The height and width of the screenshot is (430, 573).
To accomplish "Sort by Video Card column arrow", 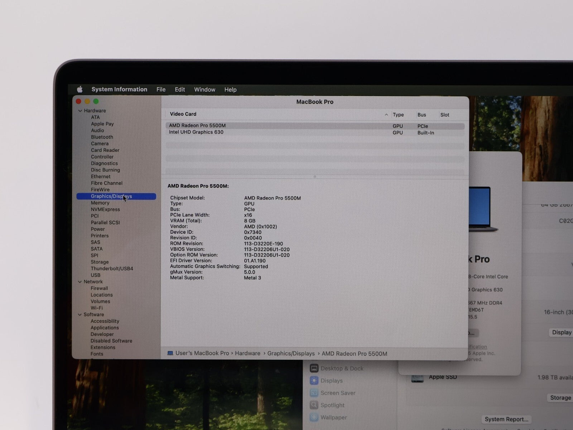I will [386, 115].
